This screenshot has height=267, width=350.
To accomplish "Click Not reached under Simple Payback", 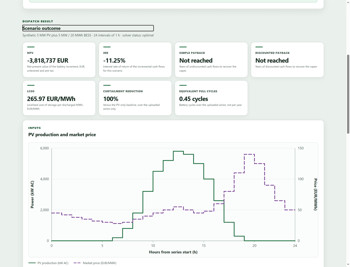I will pyautogui.click(x=196, y=61).
